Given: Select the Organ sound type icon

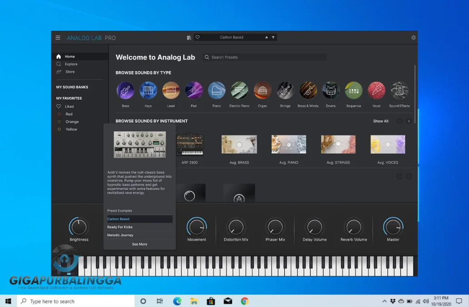Looking at the screenshot, I should [x=262, y=91].
